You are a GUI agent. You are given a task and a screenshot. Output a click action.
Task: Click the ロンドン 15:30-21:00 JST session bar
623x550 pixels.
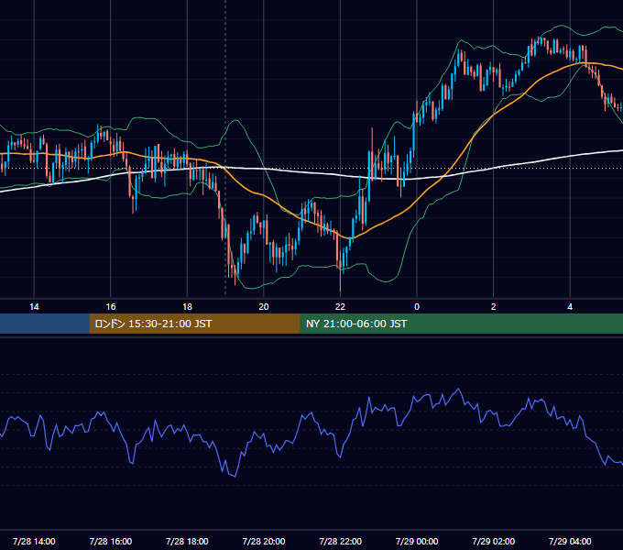pos(194,324)
